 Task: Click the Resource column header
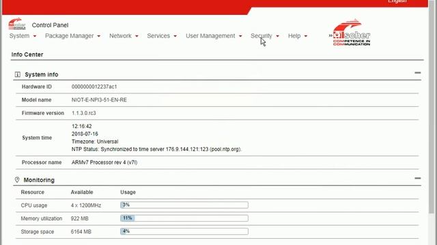33,192
